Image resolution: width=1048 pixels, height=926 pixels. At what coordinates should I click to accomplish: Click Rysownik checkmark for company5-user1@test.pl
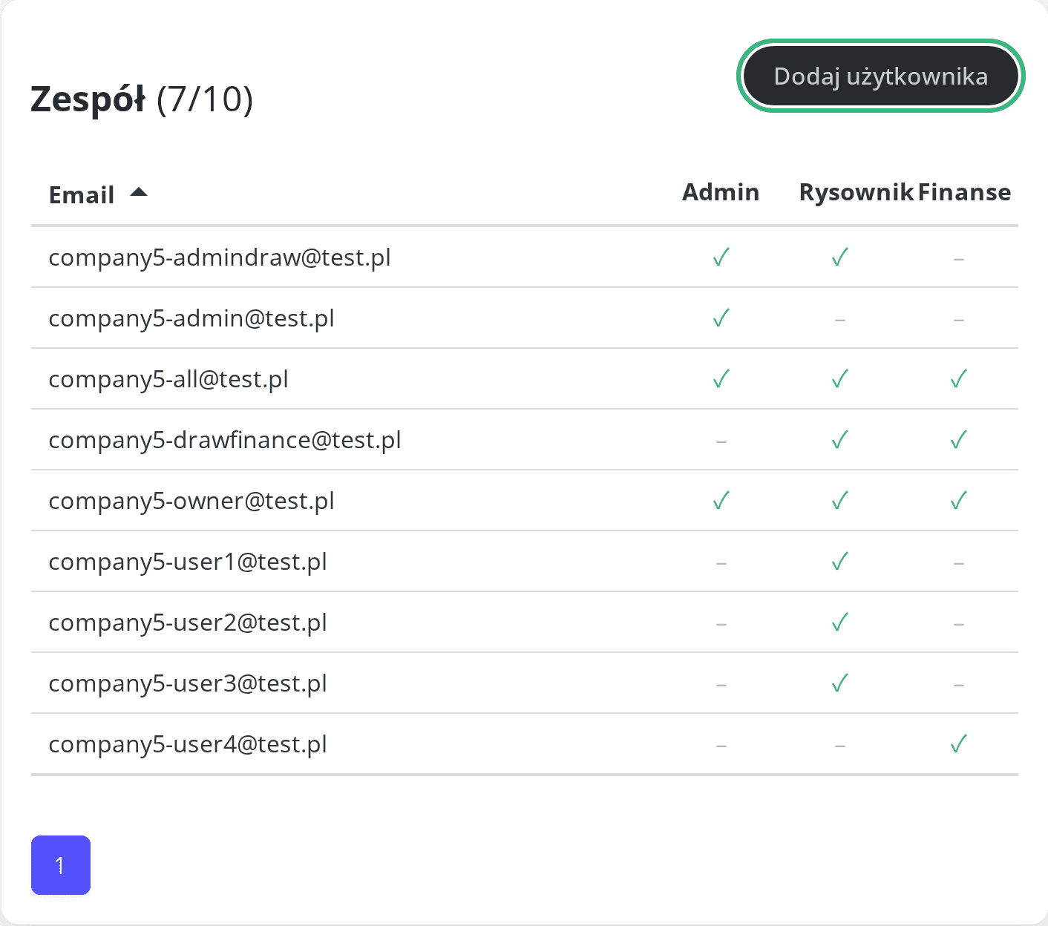coord(840,562)
